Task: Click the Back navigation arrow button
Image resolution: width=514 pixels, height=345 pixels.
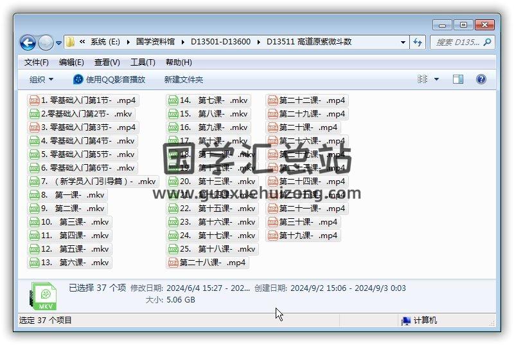Action: point(28,43)
